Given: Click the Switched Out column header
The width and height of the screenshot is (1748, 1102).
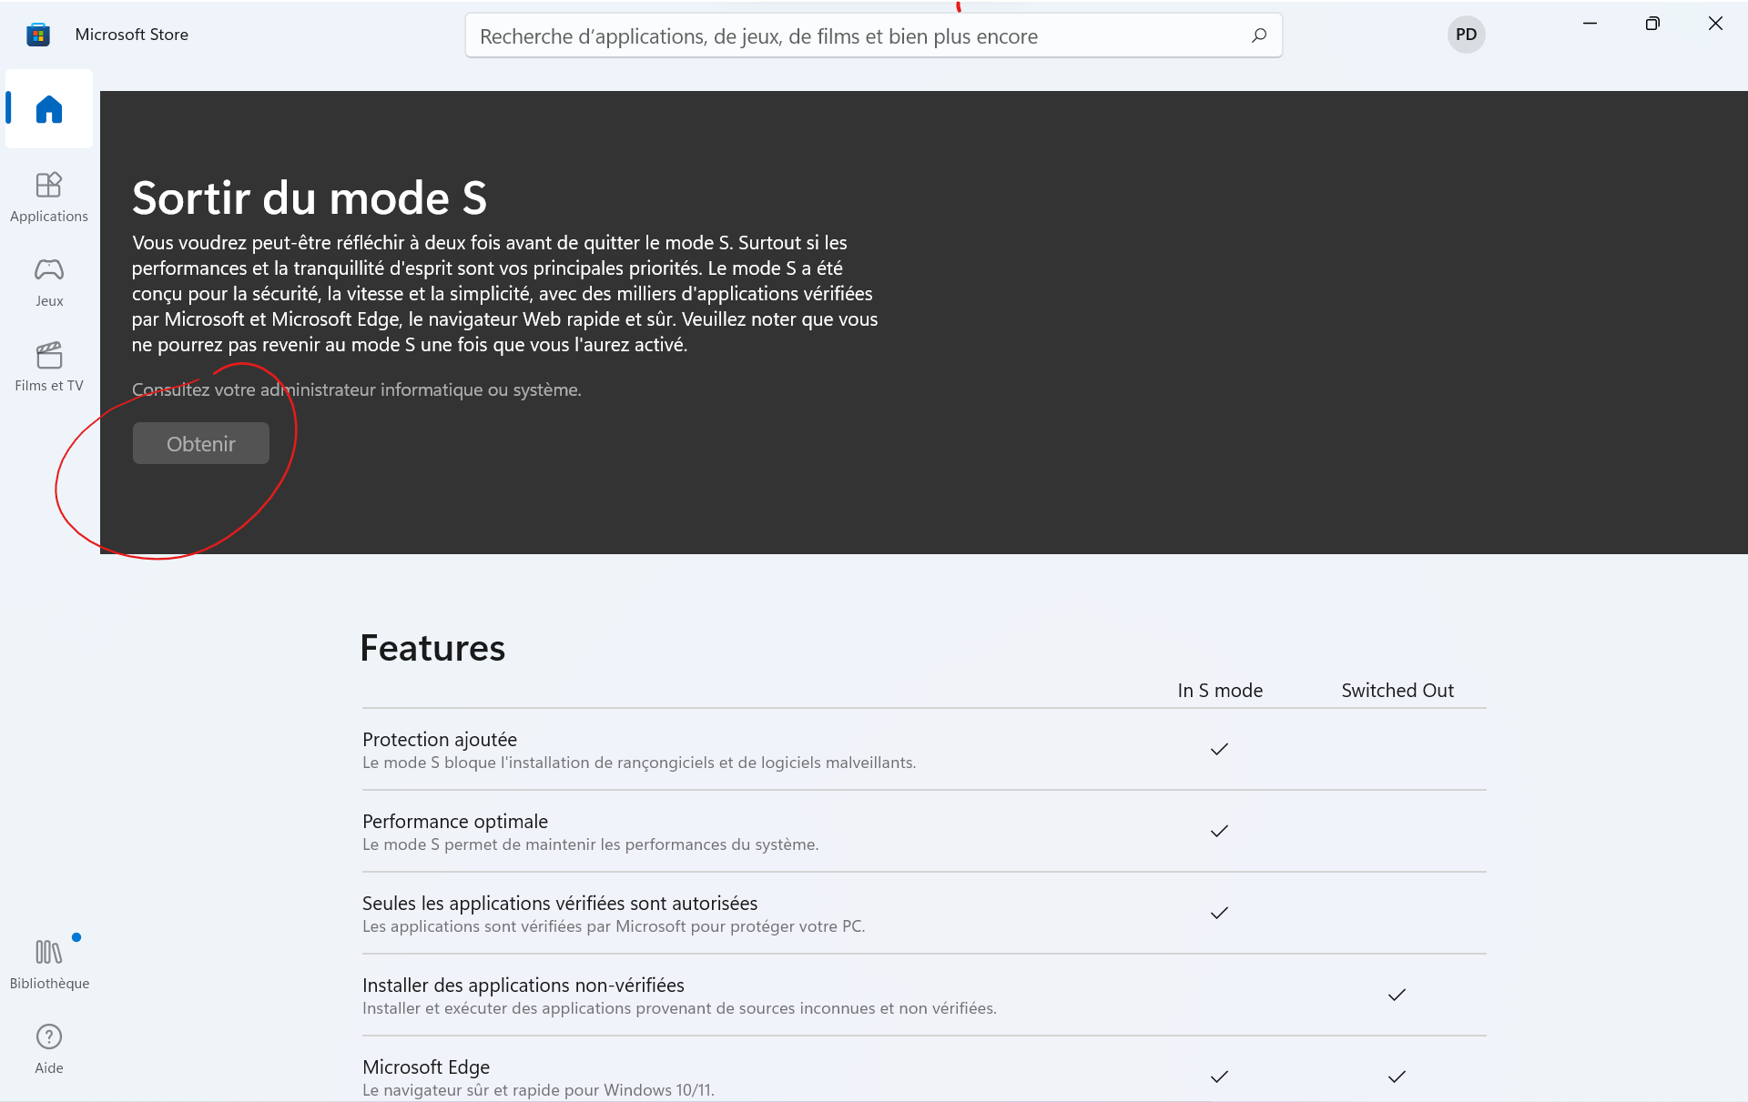Looking at the screenshot, I should click(x=1397, y=690).
